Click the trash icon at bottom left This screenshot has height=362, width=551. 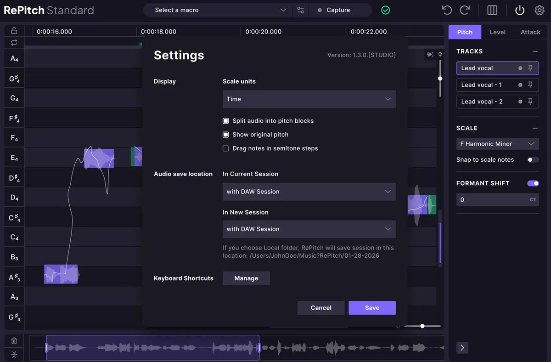point(14,340)
